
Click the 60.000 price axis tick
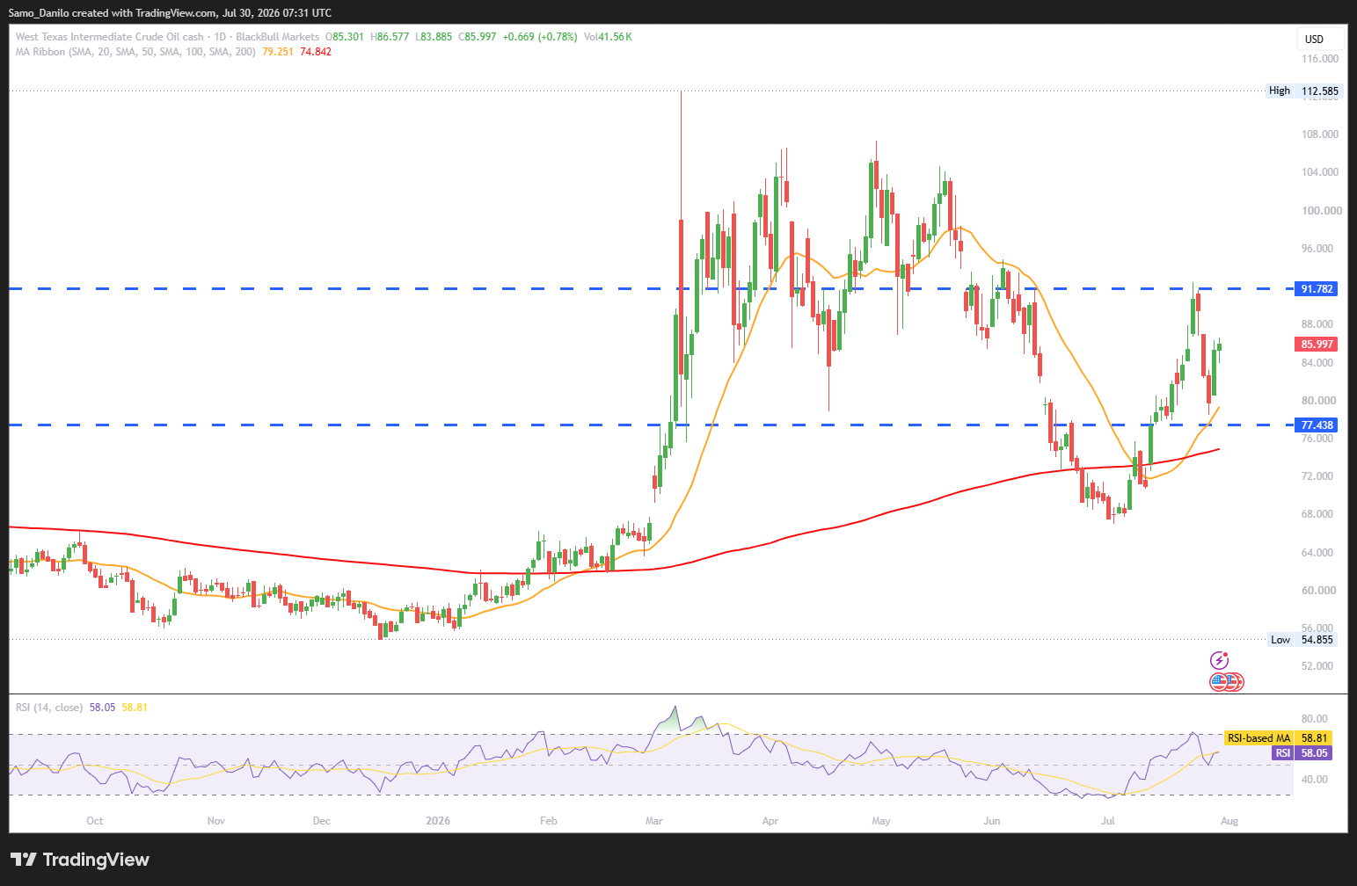click(x=1317, y=591)
